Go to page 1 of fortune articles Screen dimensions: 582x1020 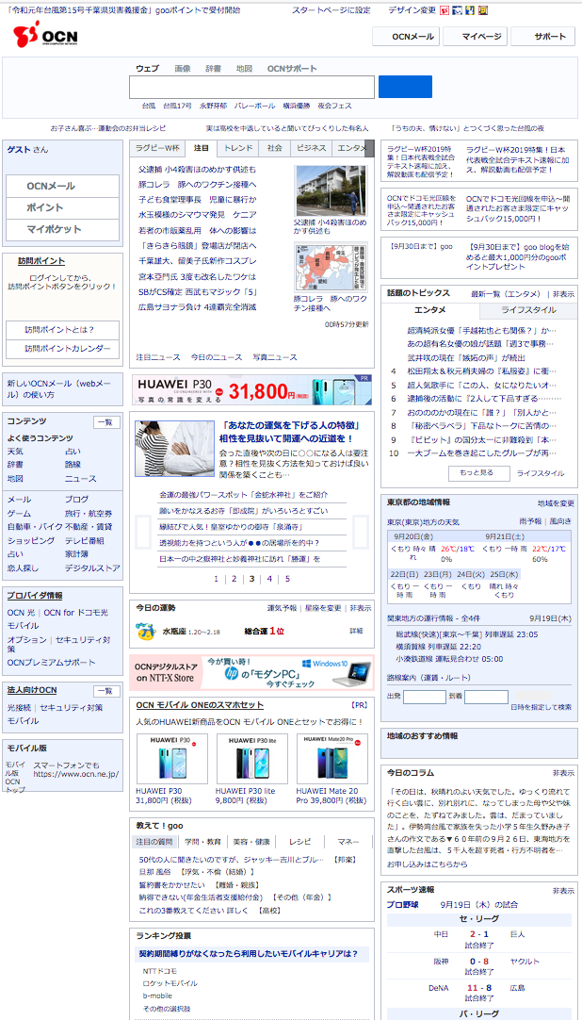[217, 578]
